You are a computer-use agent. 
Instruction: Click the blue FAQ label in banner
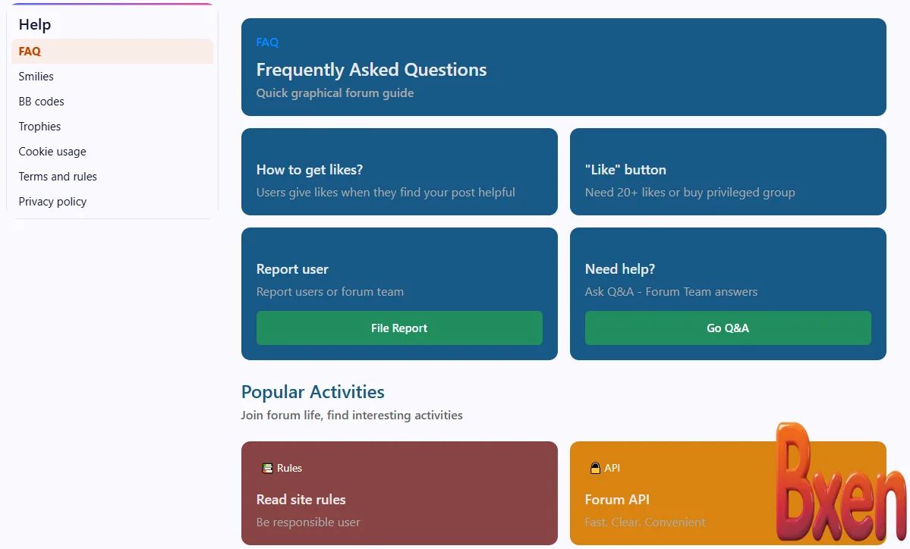pyautogui.click(x=267, y=42)
